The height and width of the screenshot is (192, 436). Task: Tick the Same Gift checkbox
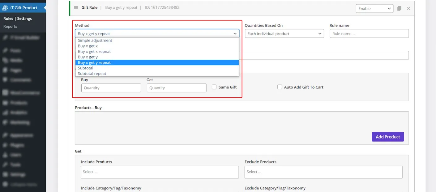(214, 87)
